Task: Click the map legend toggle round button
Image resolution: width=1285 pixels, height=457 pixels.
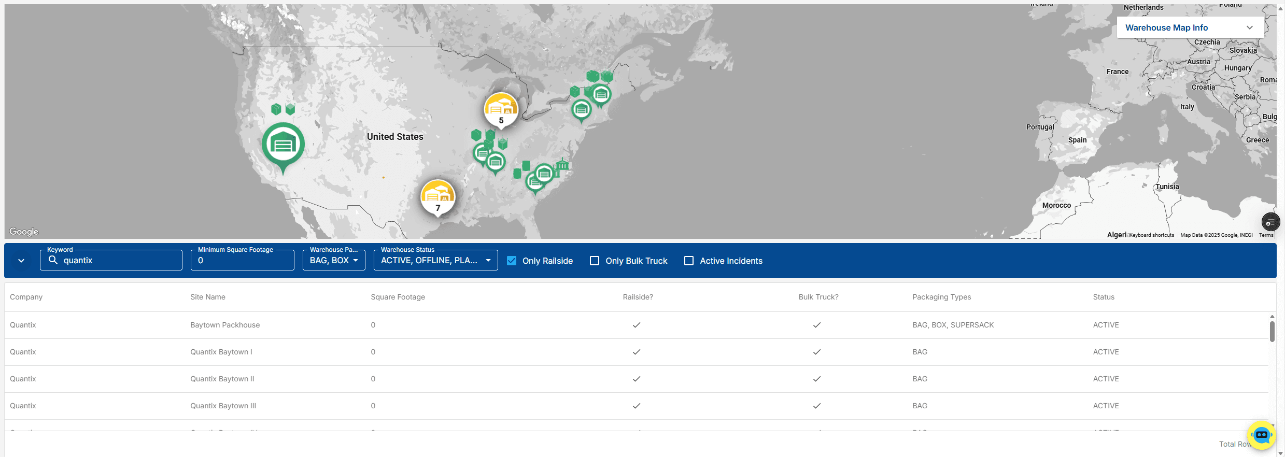Action: [1270, 222]
